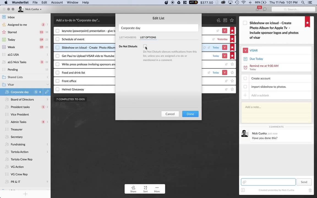Screen dimensions: 317x198
Task: Click the Search field in toolbar
Action: pyautogui.click(x=293, y=9)
